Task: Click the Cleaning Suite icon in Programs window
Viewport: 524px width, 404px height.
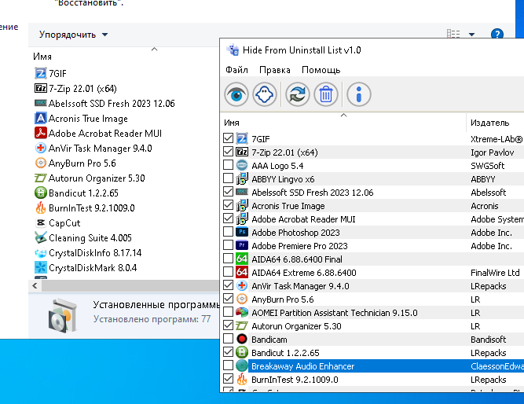Action: (x=40, y=238)
